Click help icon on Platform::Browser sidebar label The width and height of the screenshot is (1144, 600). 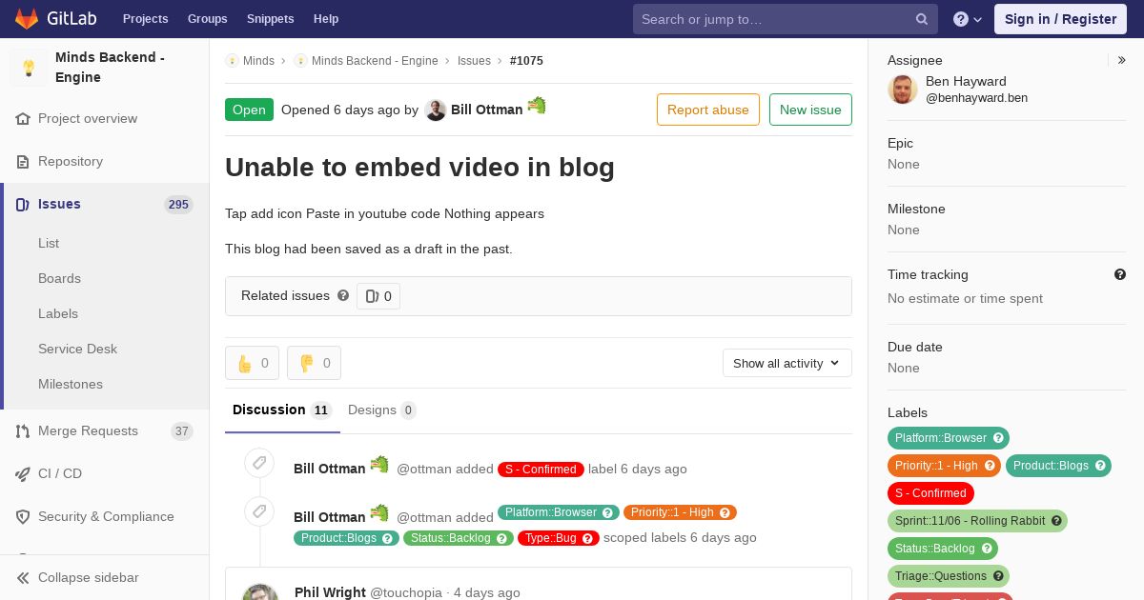pos(998,438)
